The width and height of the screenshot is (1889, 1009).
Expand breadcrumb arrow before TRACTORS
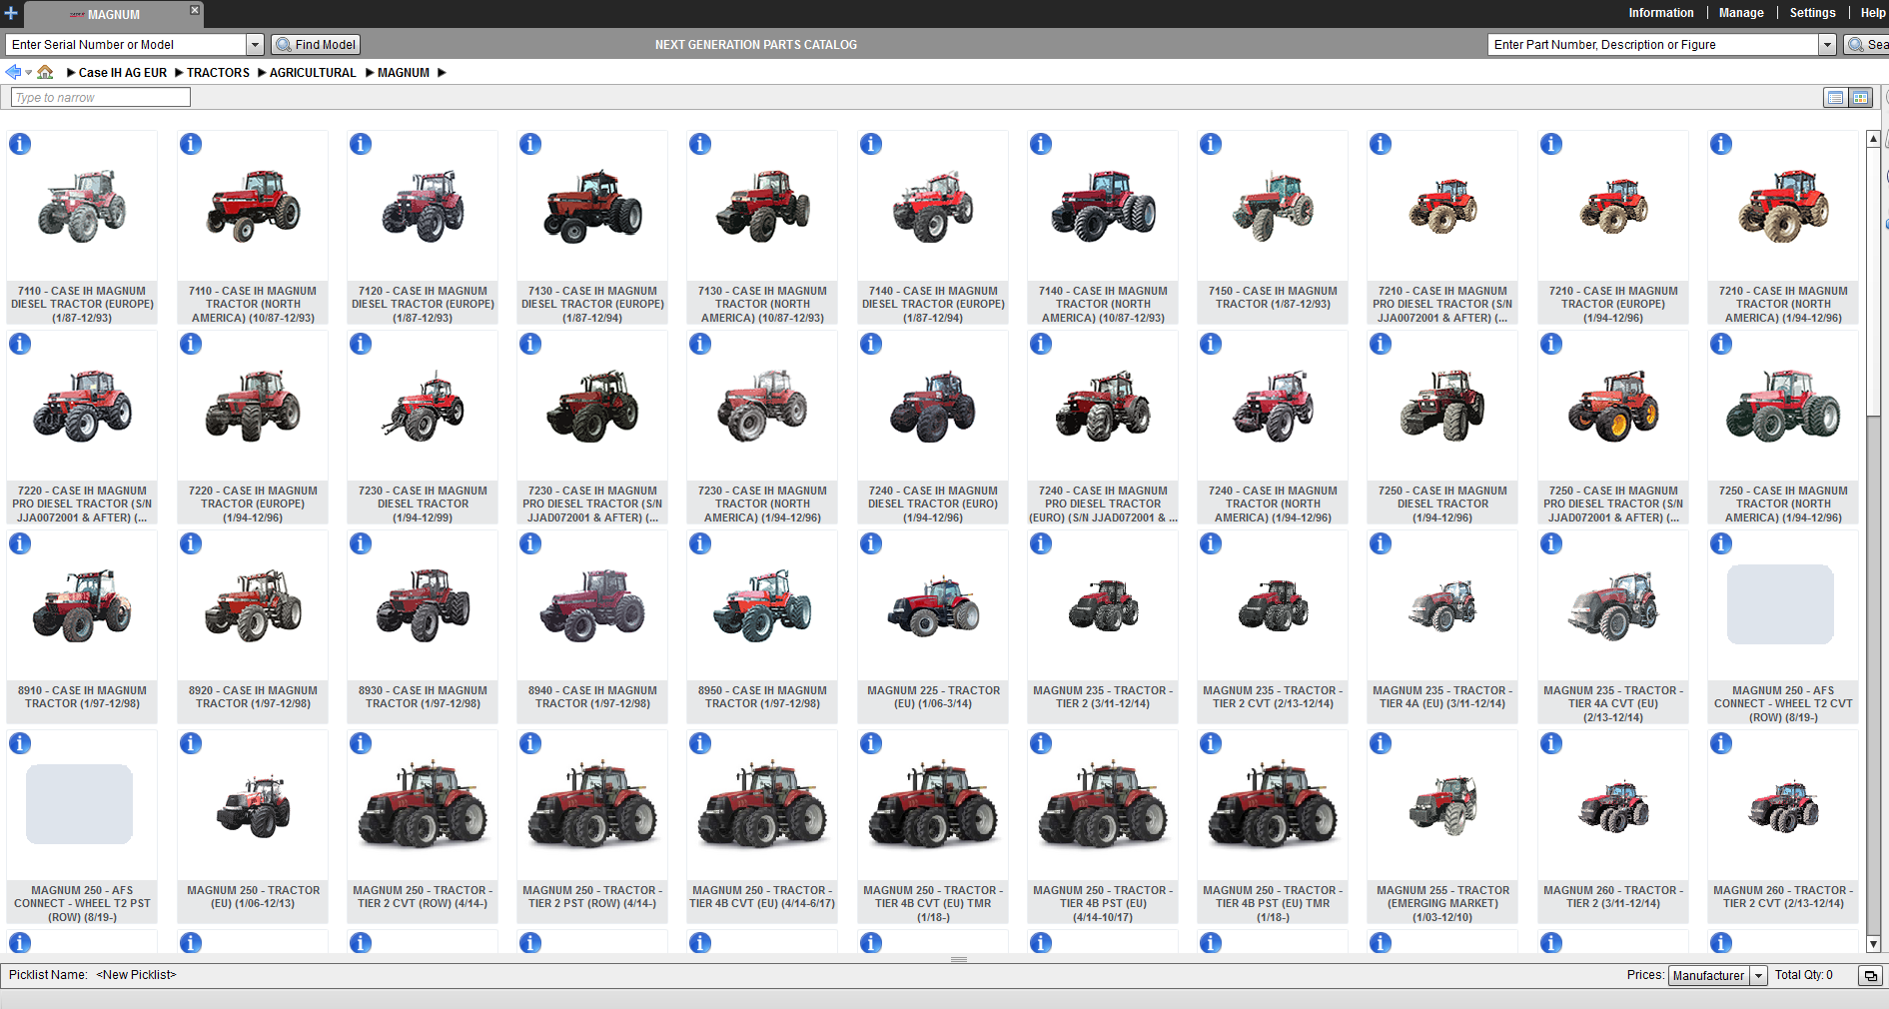pos(179,72)
